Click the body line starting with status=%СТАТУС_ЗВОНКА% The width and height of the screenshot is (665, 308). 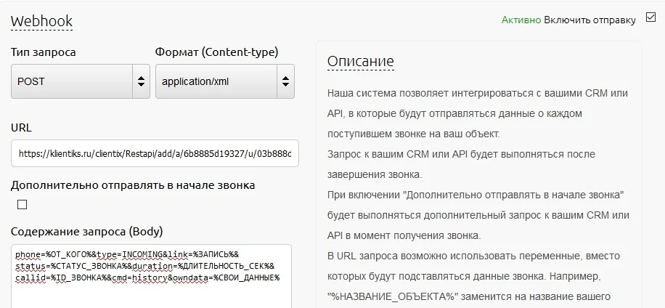tap(145, 266)
